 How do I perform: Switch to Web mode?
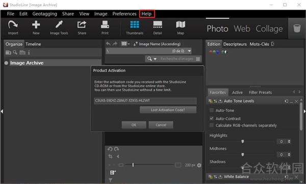(242, 29)
